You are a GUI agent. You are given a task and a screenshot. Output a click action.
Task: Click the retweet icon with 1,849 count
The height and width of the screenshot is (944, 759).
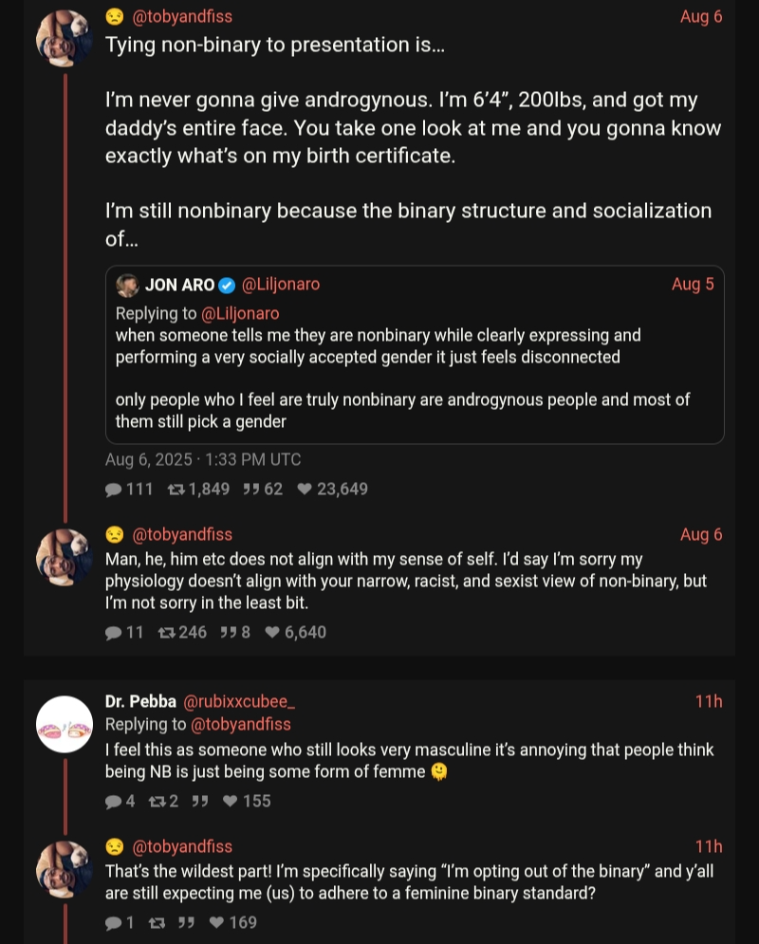click(176, 490)
